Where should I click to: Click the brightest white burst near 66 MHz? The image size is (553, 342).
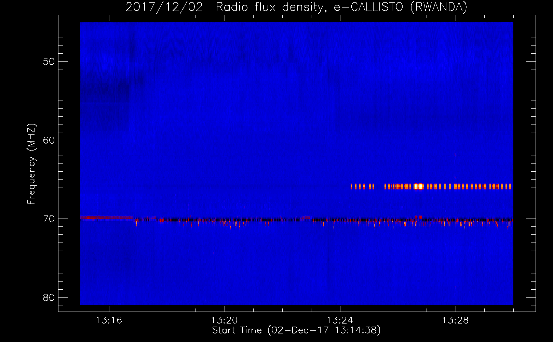(420, 186)
